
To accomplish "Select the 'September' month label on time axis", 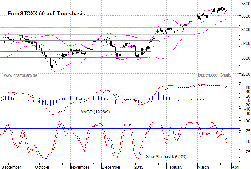I will (x=11, y=167).
